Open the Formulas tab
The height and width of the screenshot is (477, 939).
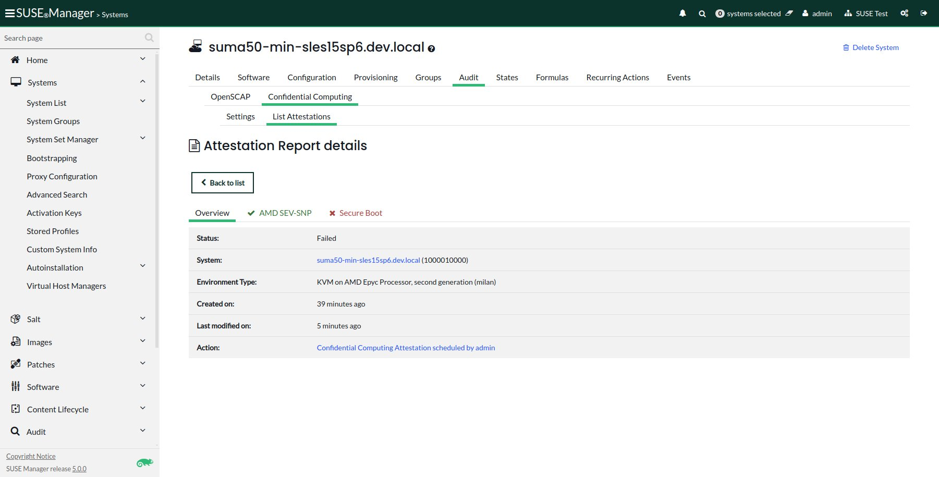click(552, 77)
